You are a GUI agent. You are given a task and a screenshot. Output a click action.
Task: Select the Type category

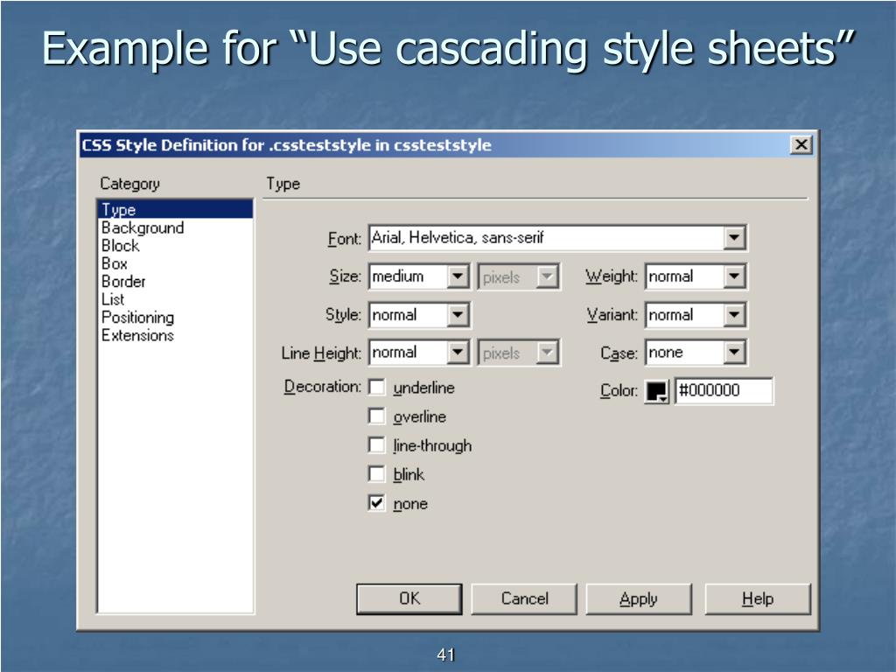[x=175, y=209]
